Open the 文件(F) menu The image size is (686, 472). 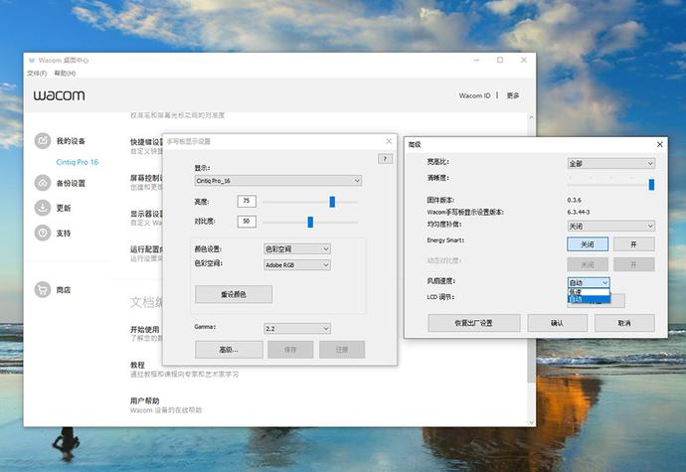(37, 74)
